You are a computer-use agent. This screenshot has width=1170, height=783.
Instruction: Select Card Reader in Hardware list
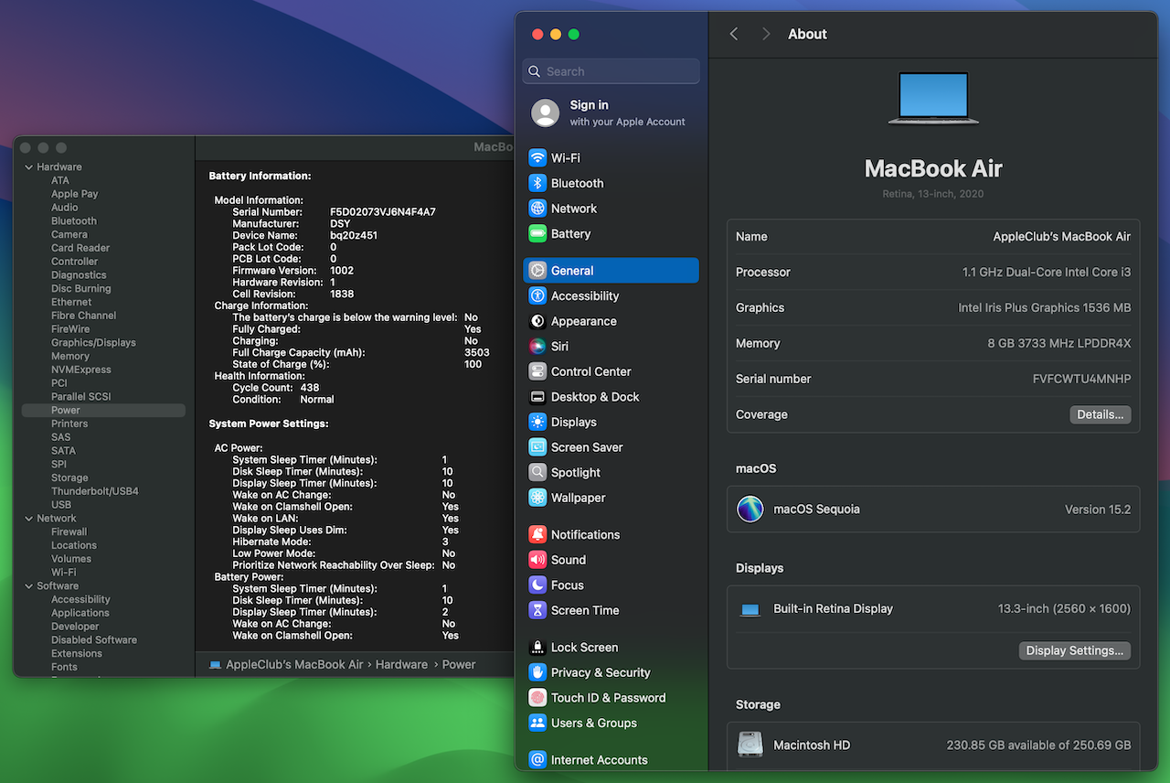coord(80,248)
